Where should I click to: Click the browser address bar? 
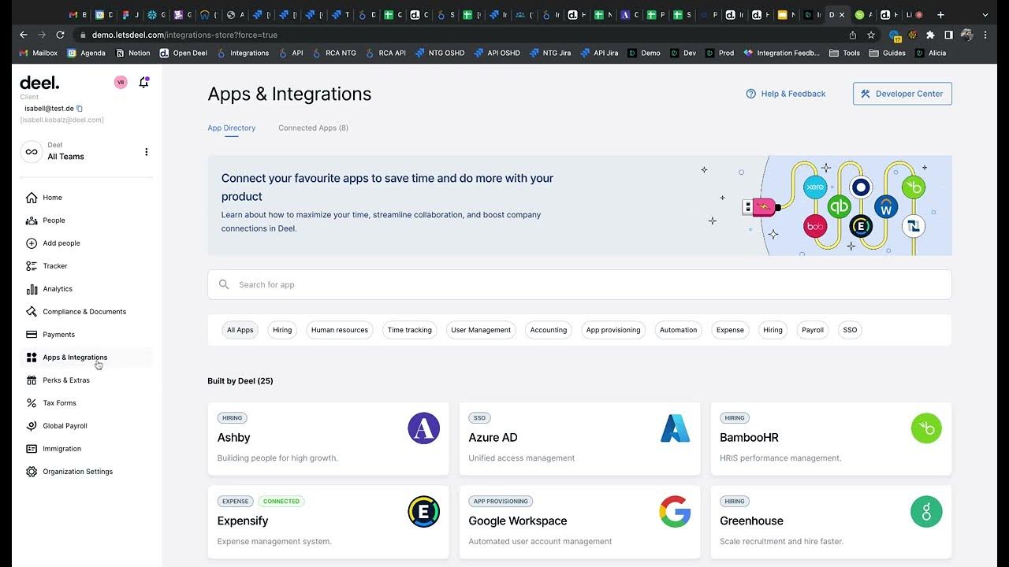tap(465, 35)
